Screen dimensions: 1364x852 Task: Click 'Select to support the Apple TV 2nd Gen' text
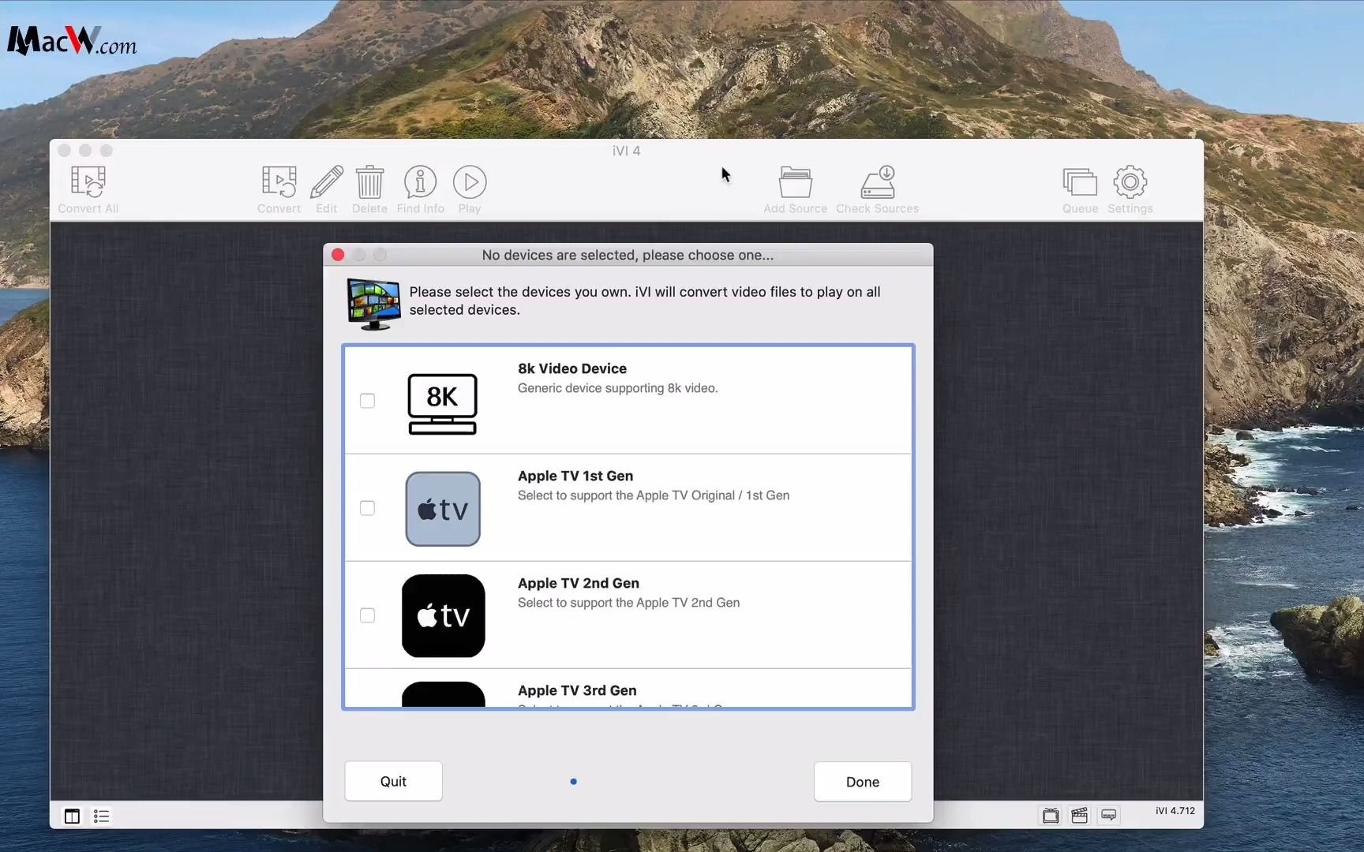[628, 603]
